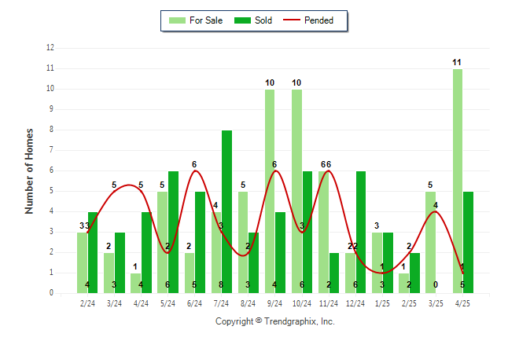508x341 pixels.
Task: Click the x-axis label '10/24'
Action: tap(302, 303)
